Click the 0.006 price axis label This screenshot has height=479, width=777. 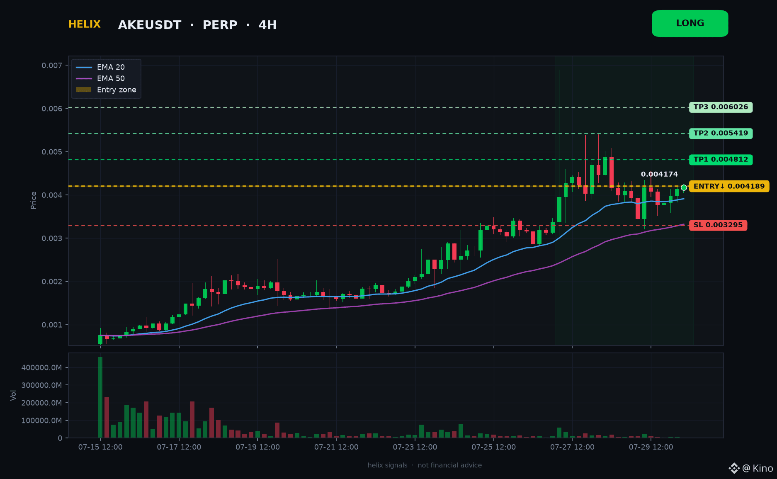52,109
